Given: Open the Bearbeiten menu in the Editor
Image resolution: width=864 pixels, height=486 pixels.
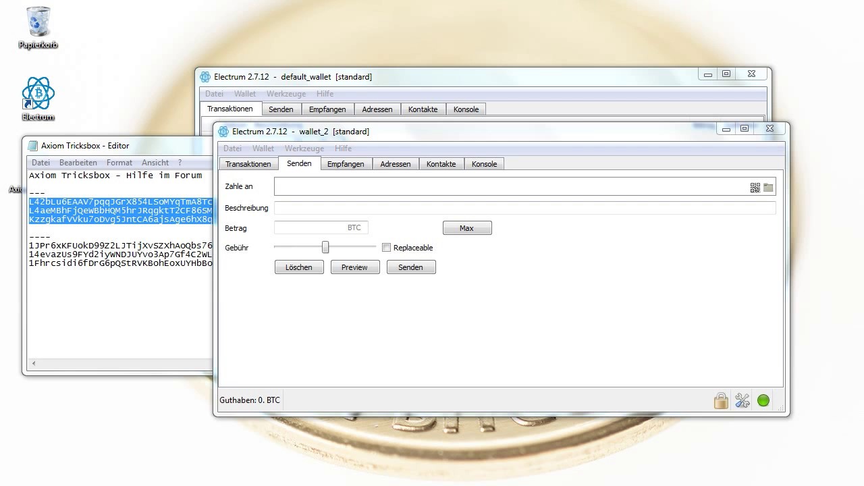Looking at the screenshot, I should [x=78, y=163].
